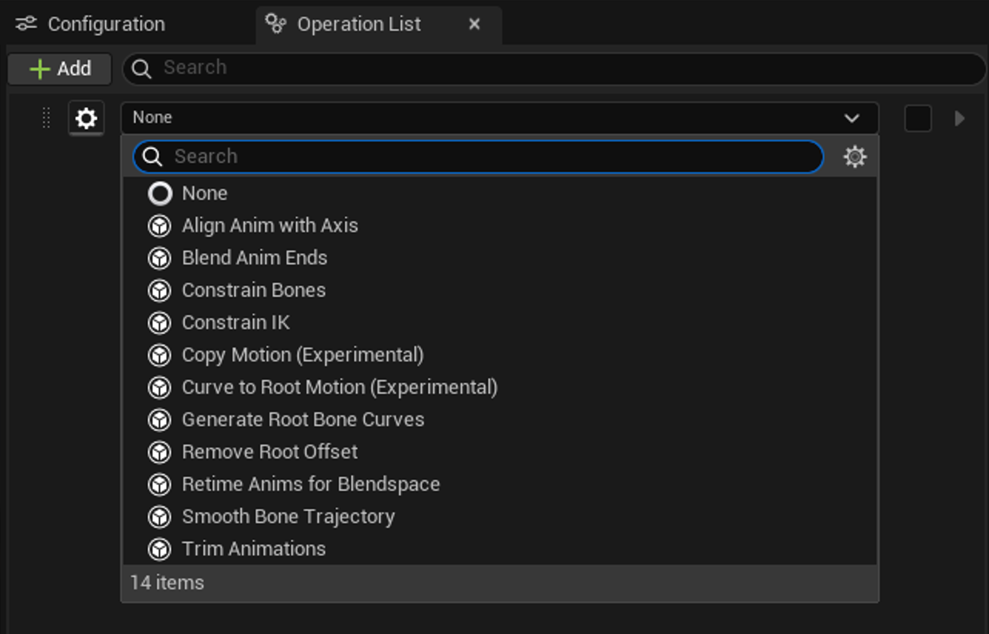Open the picker view options gear
The width and height of the screenshot is (989, 634).
pyautogui.click(x=855, y=157)
